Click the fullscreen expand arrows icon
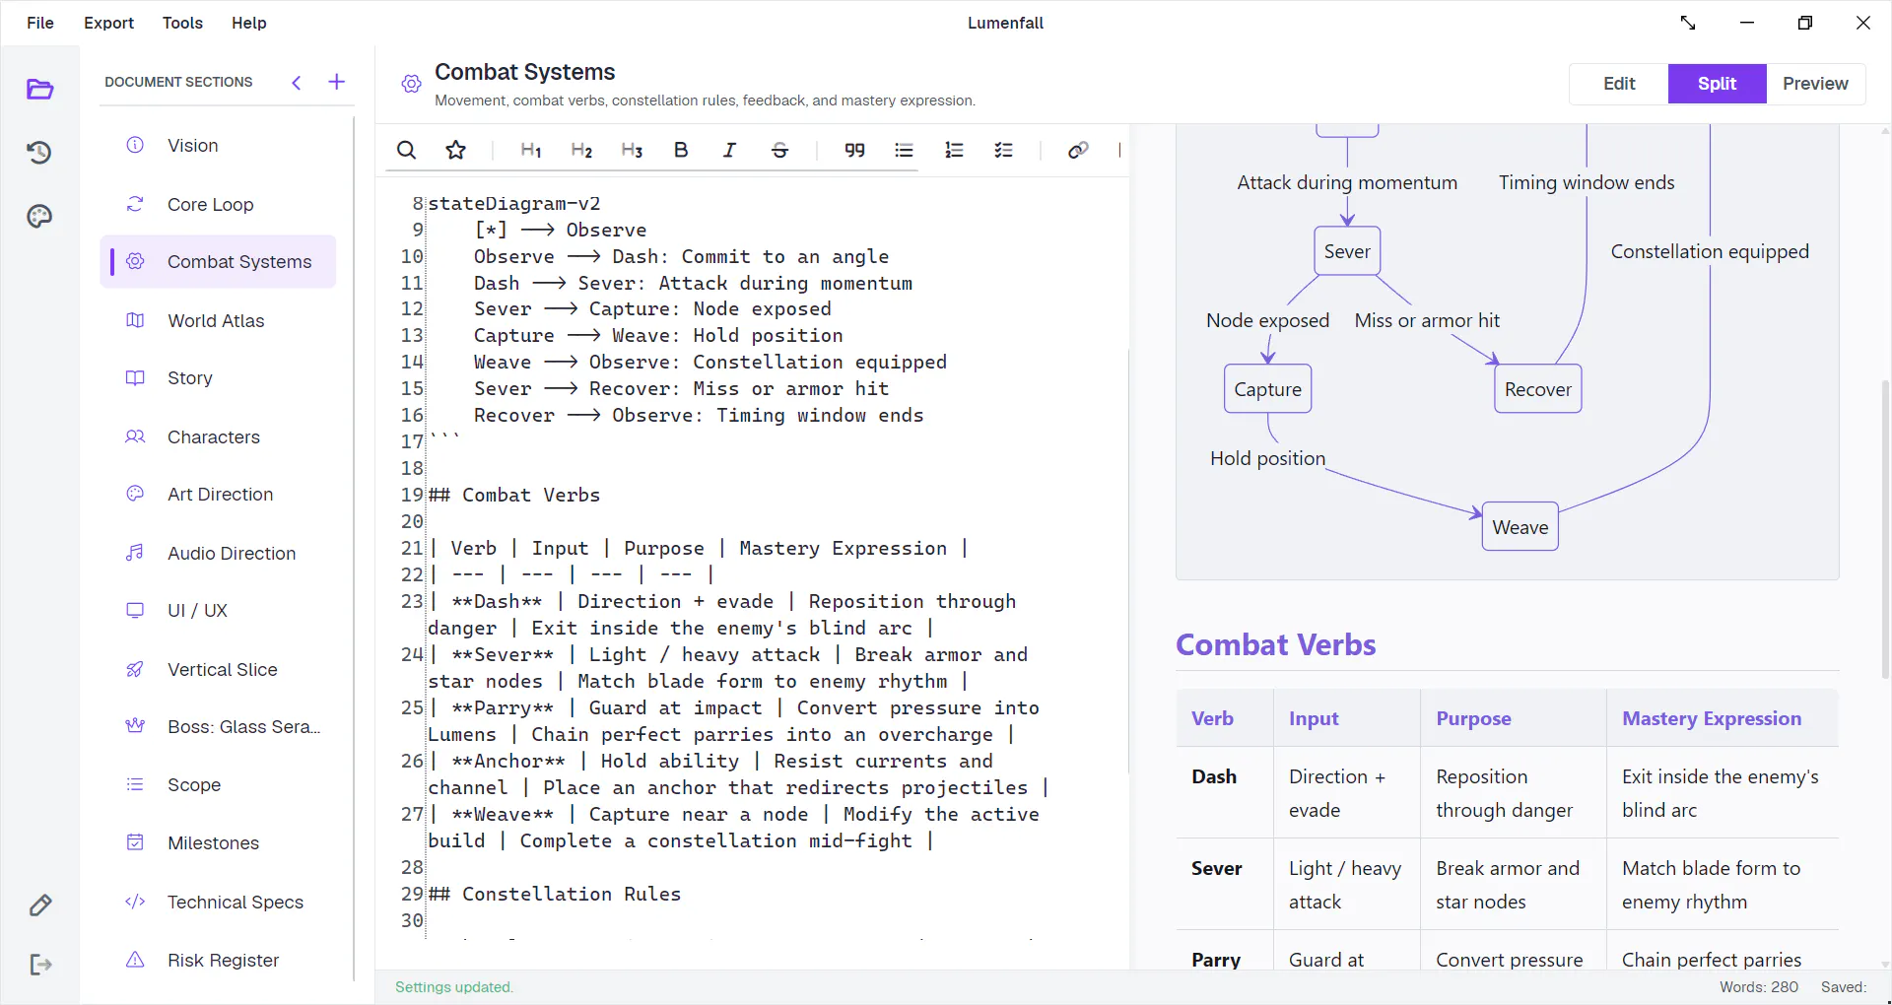 [x=1688, y=23]
